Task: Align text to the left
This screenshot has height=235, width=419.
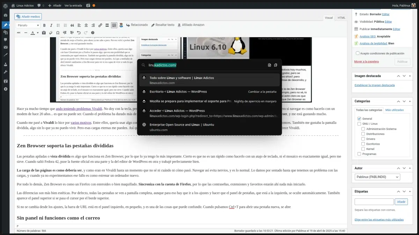Action: [x=79, y=25]
